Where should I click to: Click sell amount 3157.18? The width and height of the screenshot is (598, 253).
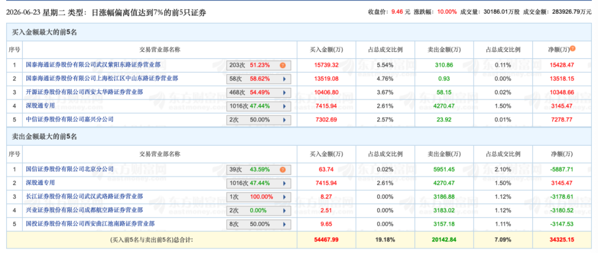444,224
